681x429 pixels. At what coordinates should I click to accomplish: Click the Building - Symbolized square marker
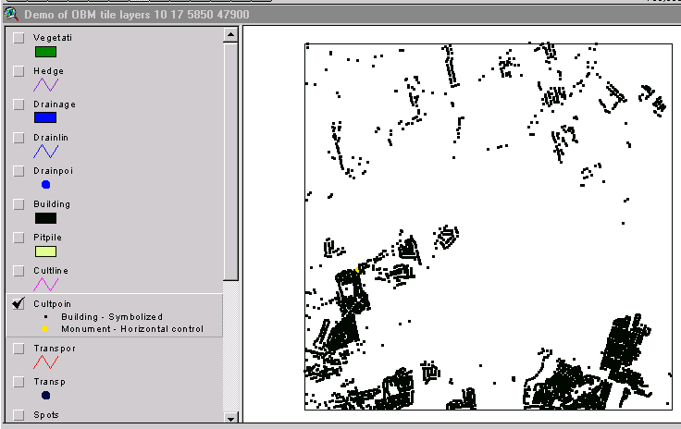[45, 317]
